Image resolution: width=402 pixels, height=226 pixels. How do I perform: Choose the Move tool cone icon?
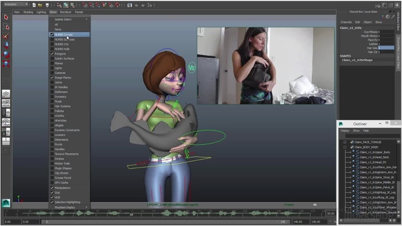coord(6,44)
